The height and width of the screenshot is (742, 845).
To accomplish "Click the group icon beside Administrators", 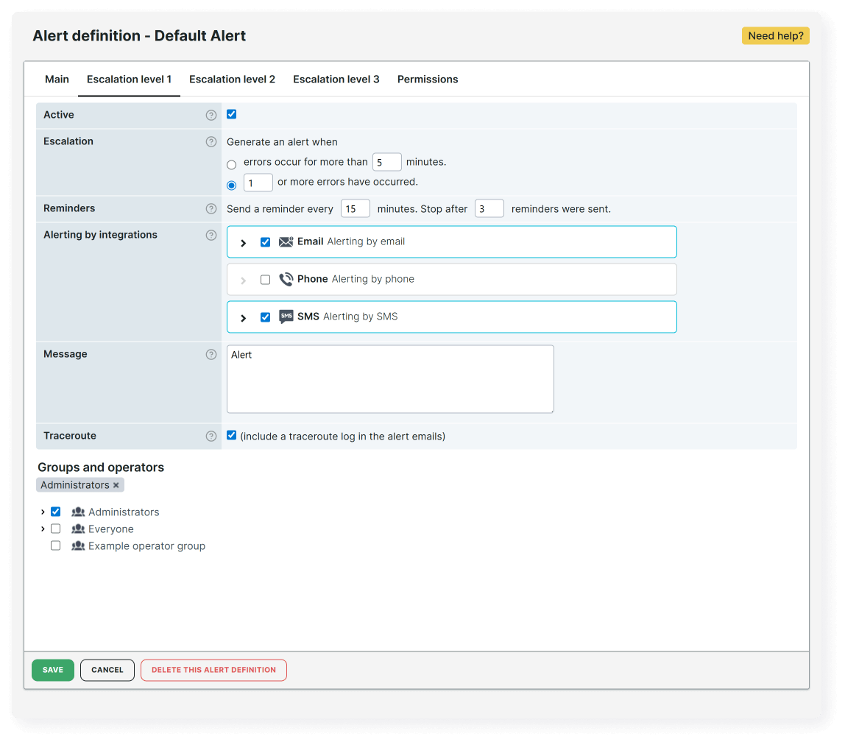I will click(77, 511).
